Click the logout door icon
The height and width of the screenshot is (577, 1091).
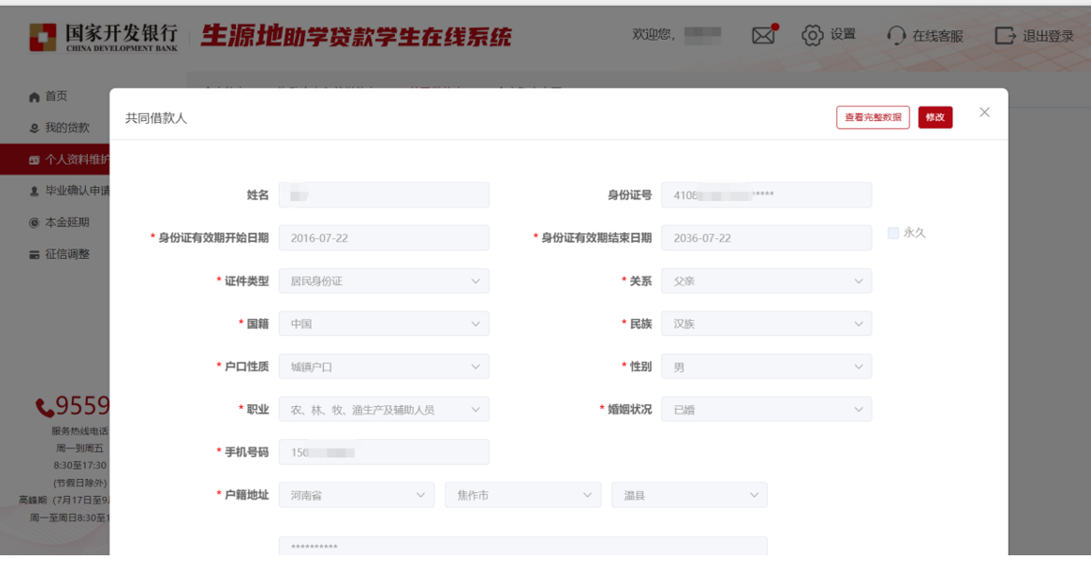click(x=1005, y=36)
